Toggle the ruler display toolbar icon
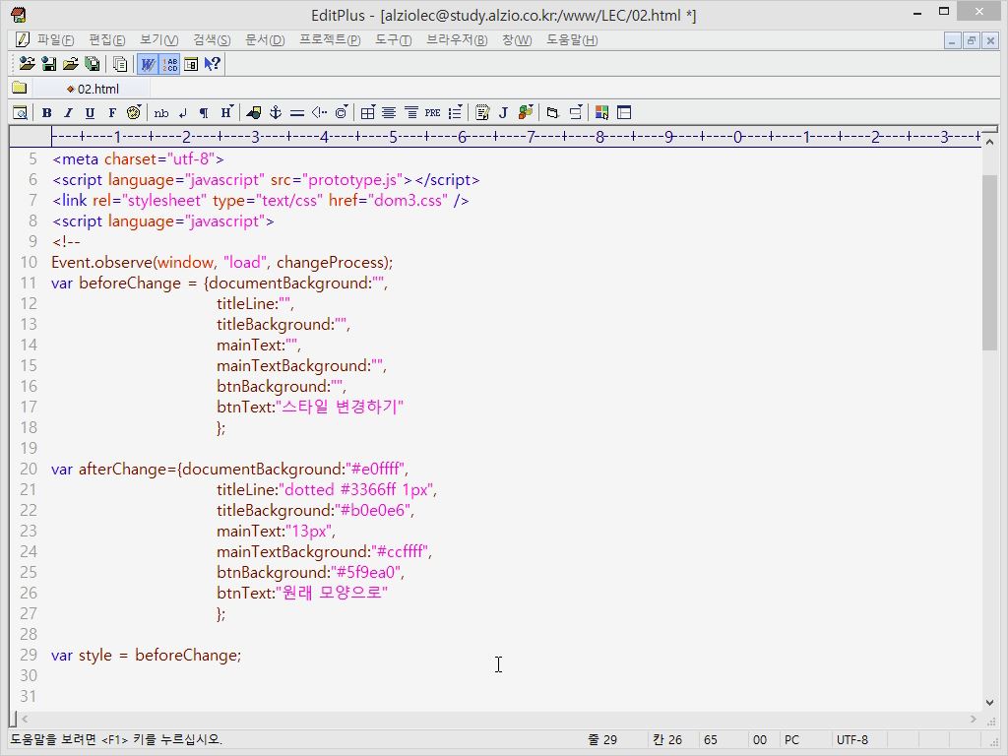This screenshot has width=1008, height=756. tap(191, 64)
